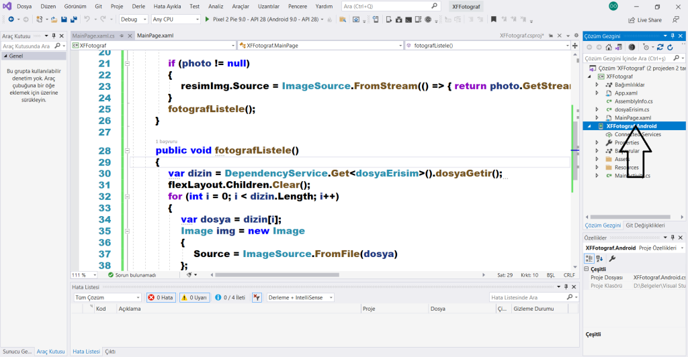The width and height of the screenshot is (688, 357).
Task: Open the Debug configuration dropdown
Action: (x=134, y=19)
